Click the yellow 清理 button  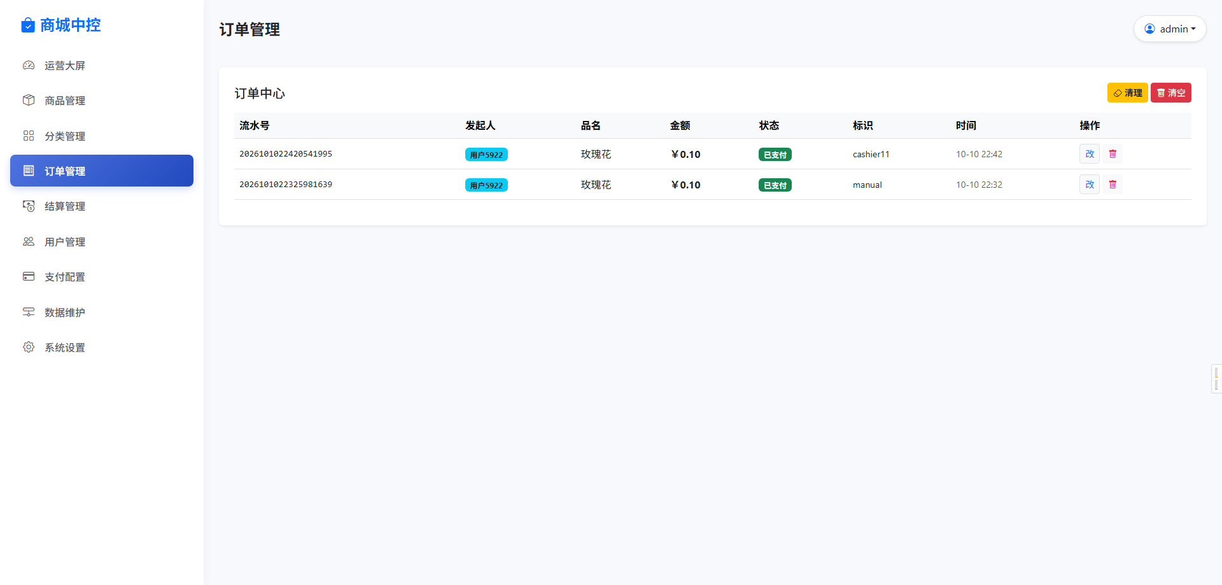[1127, 93]
